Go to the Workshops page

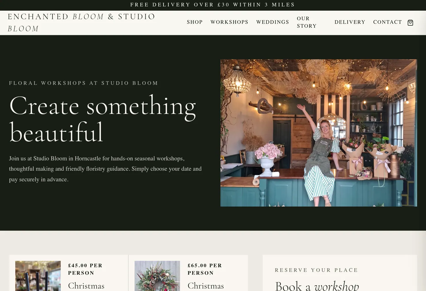229,22
